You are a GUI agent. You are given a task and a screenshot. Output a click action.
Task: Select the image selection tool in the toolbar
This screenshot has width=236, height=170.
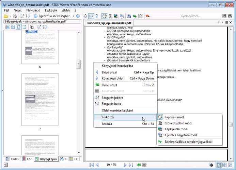coord(116,16)
